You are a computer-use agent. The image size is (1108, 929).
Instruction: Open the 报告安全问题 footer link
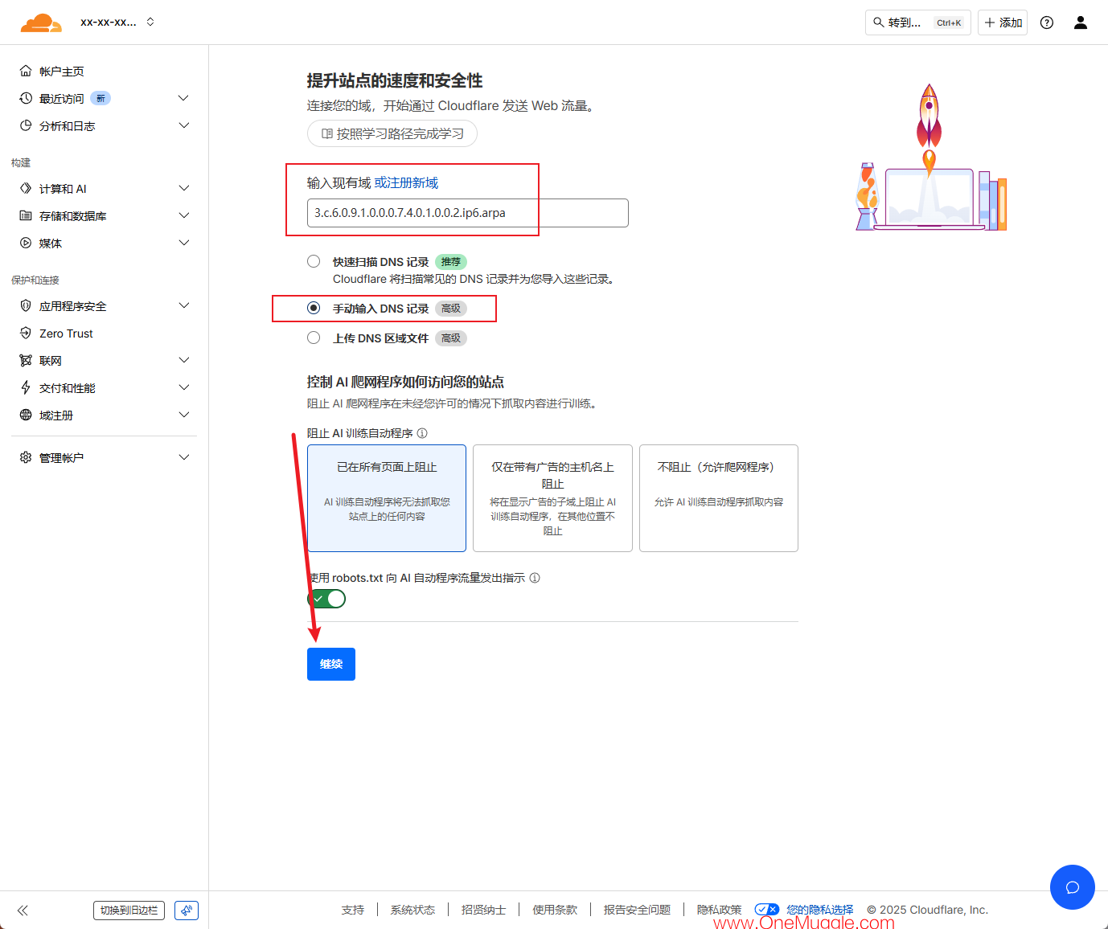coord(637,910)
